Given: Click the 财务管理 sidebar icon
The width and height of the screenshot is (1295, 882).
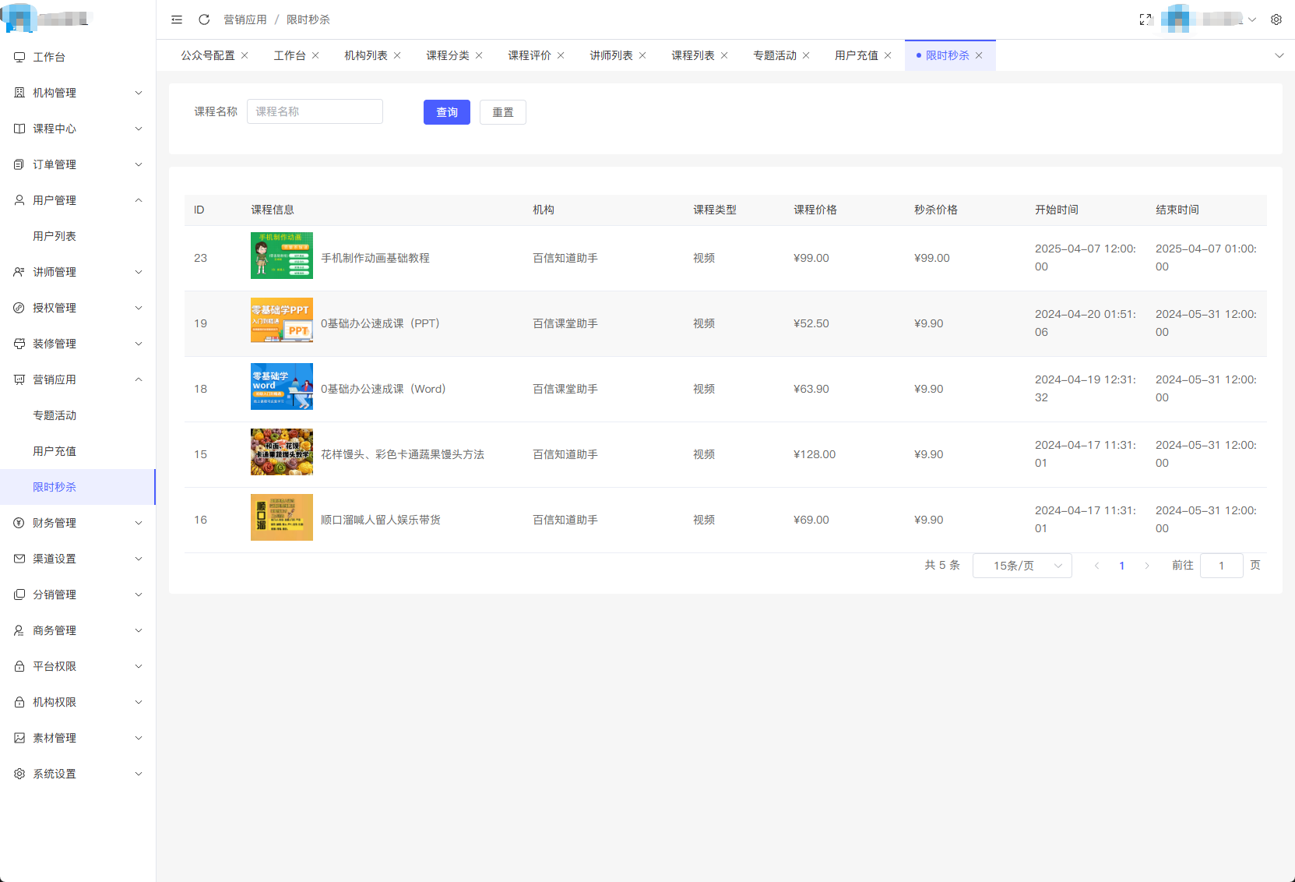Looking at the screenshot, I should pos(19,523).
